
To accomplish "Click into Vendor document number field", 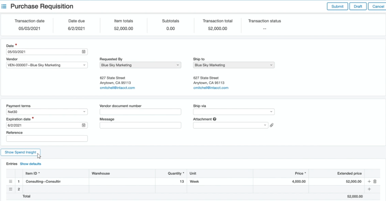I will pos(140,112).
